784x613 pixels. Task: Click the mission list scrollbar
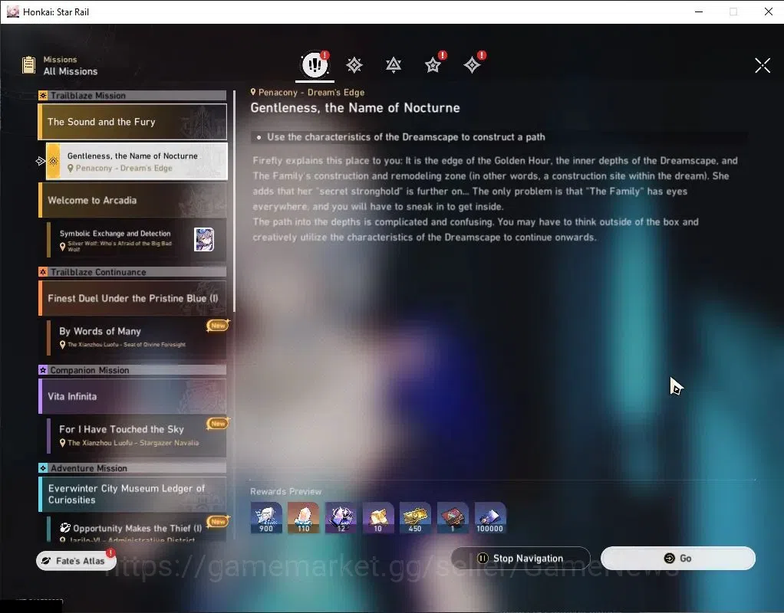tap(234, 200)
